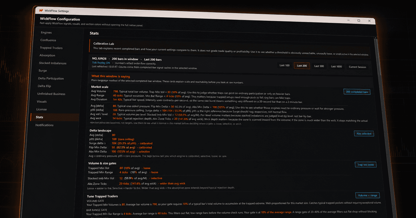Viewport: 416px width, 218px height.
Task: Choose the Last 500 bars window
Action: [x=319, y=66]
